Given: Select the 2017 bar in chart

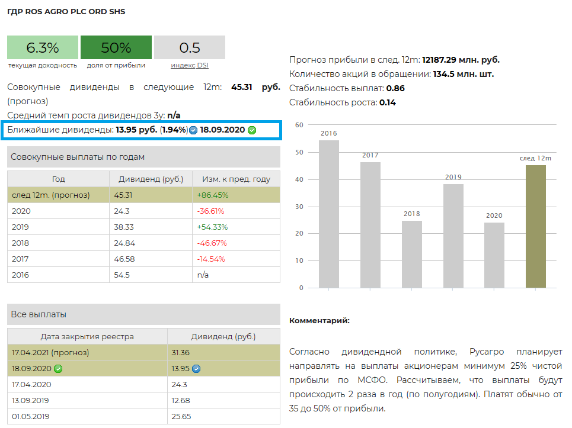Looking at the screenshot, I should [370, 225].
